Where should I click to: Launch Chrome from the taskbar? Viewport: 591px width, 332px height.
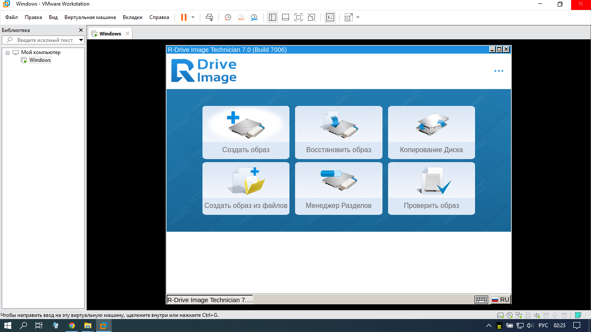(x=72, y=326)
